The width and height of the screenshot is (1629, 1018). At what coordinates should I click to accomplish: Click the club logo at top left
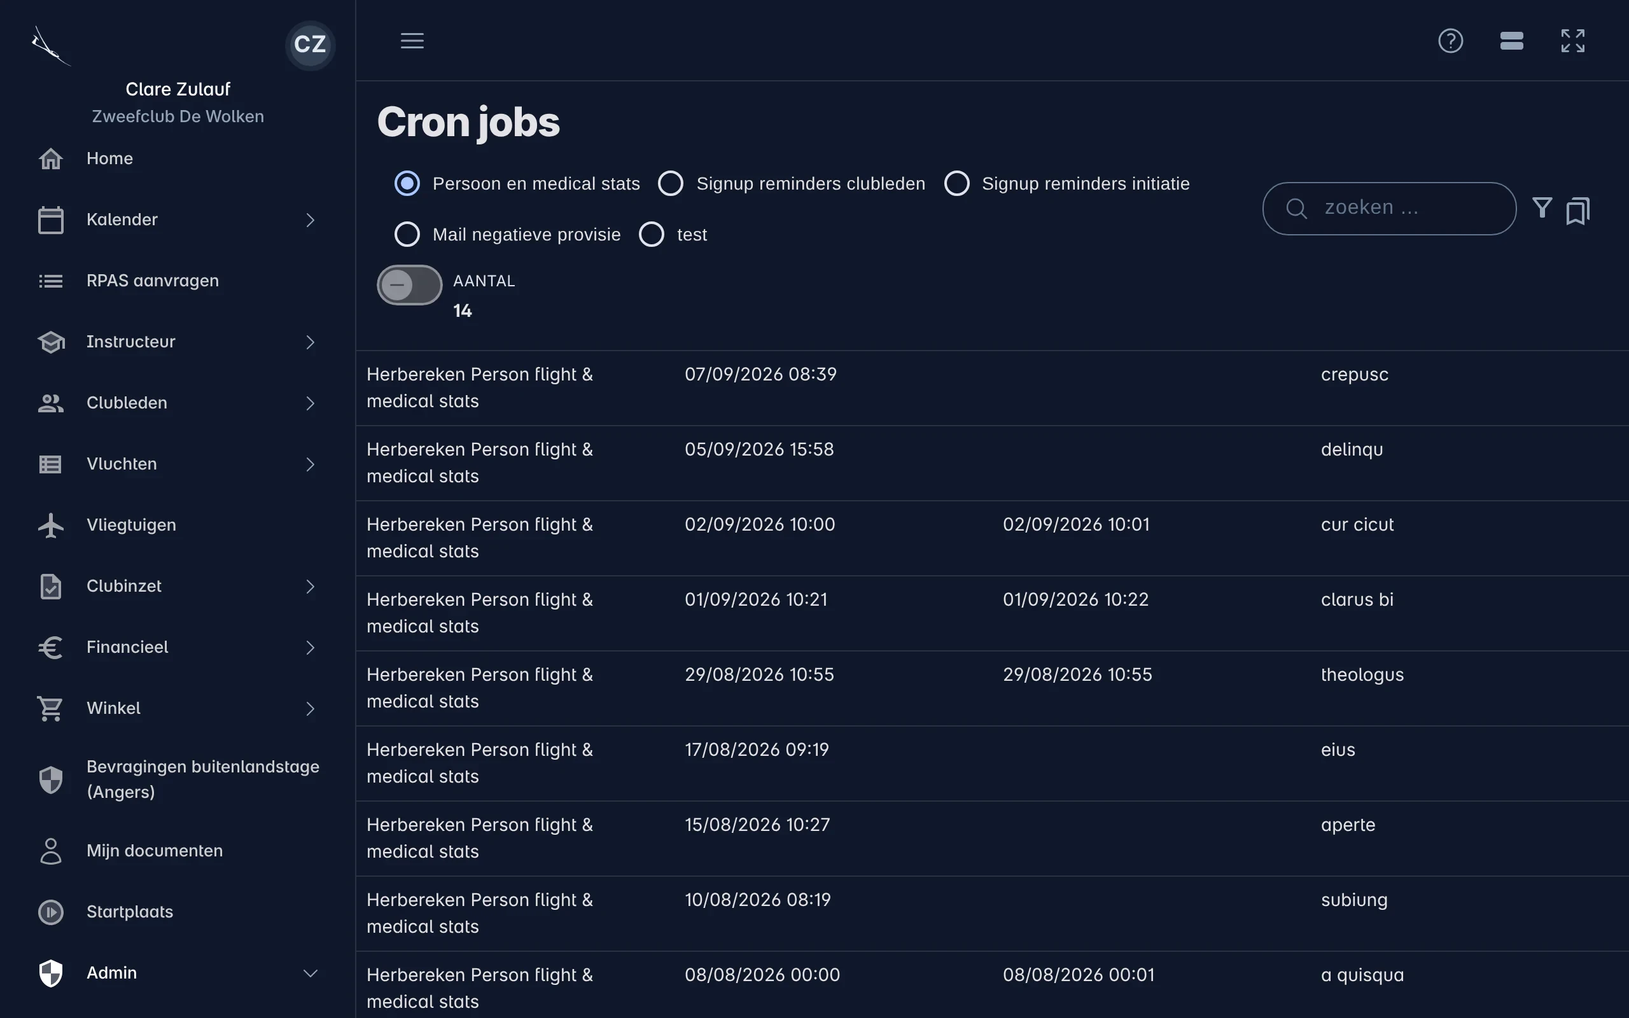(x=50, y=46)
